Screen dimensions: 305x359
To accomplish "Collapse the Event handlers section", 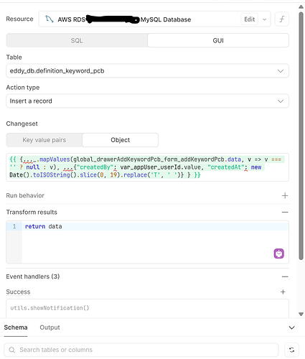I will tap(285, 276).
